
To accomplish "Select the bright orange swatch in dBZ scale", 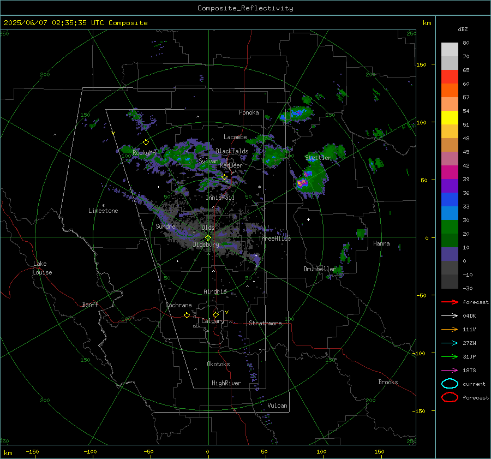I will (x=450, y=91).
